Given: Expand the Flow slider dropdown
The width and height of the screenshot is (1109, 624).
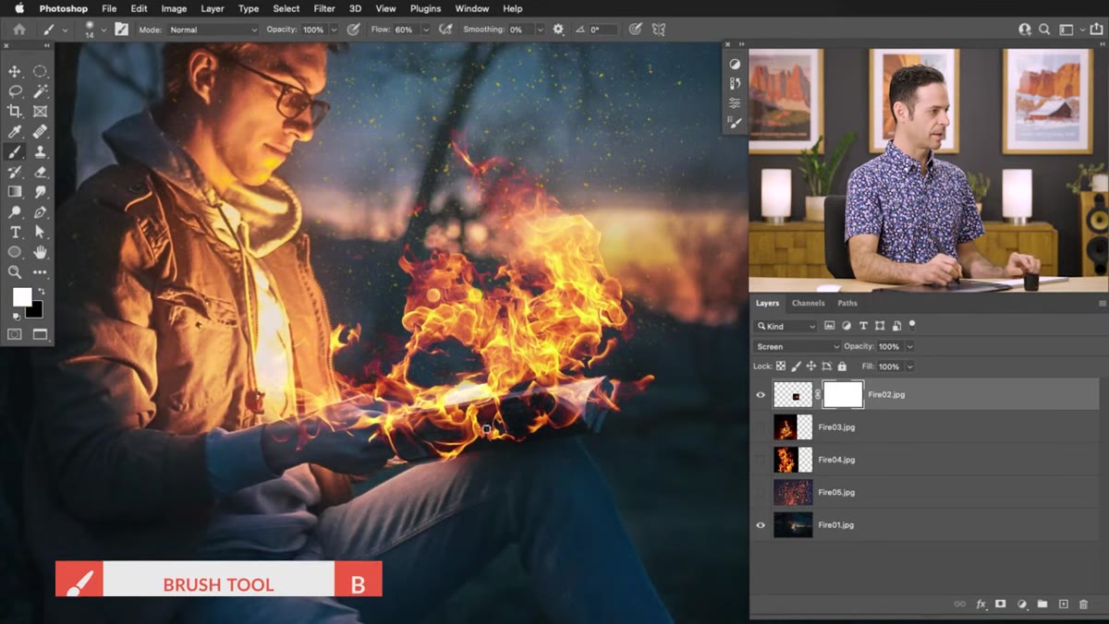Looking at the screenshot, I should pyautogui.click(x=426, y=30).
